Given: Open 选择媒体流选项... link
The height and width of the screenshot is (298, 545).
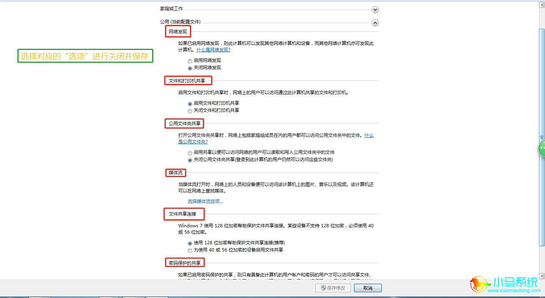Looking at the screenshot, I should click(x=206, y=202).
